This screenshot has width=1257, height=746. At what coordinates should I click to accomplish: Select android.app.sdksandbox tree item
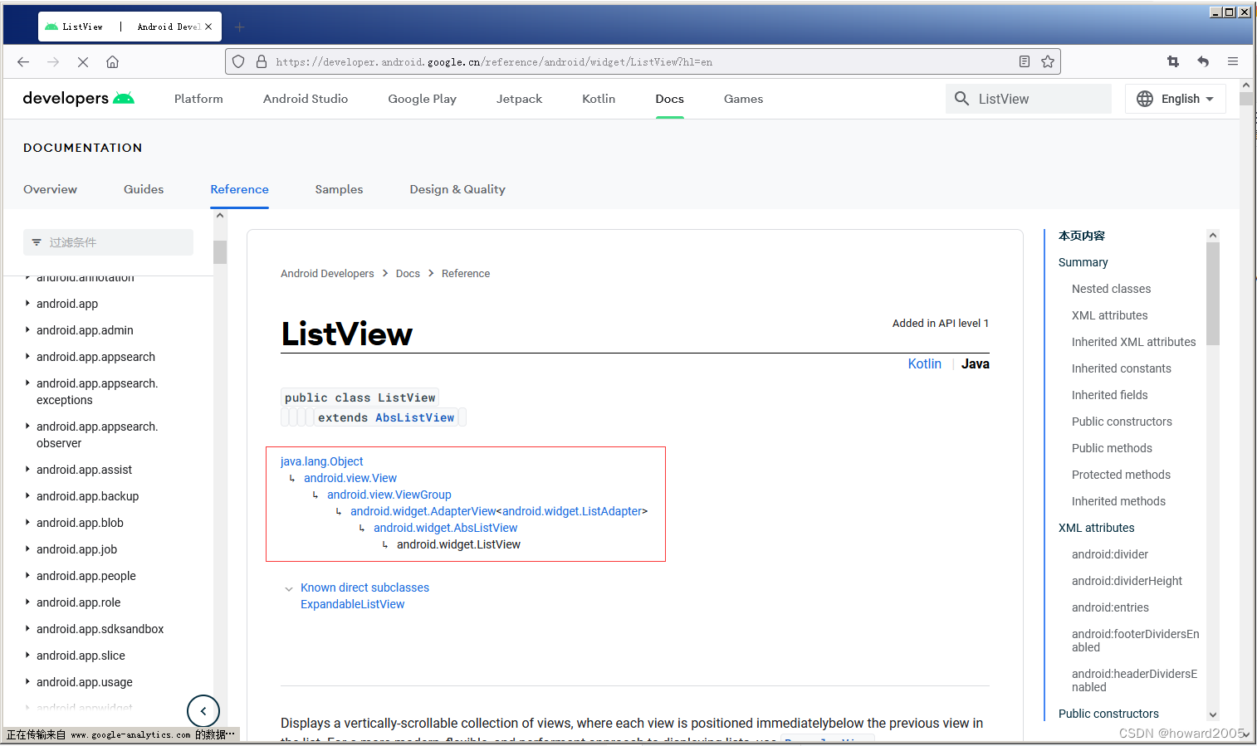tap(100, 629)
